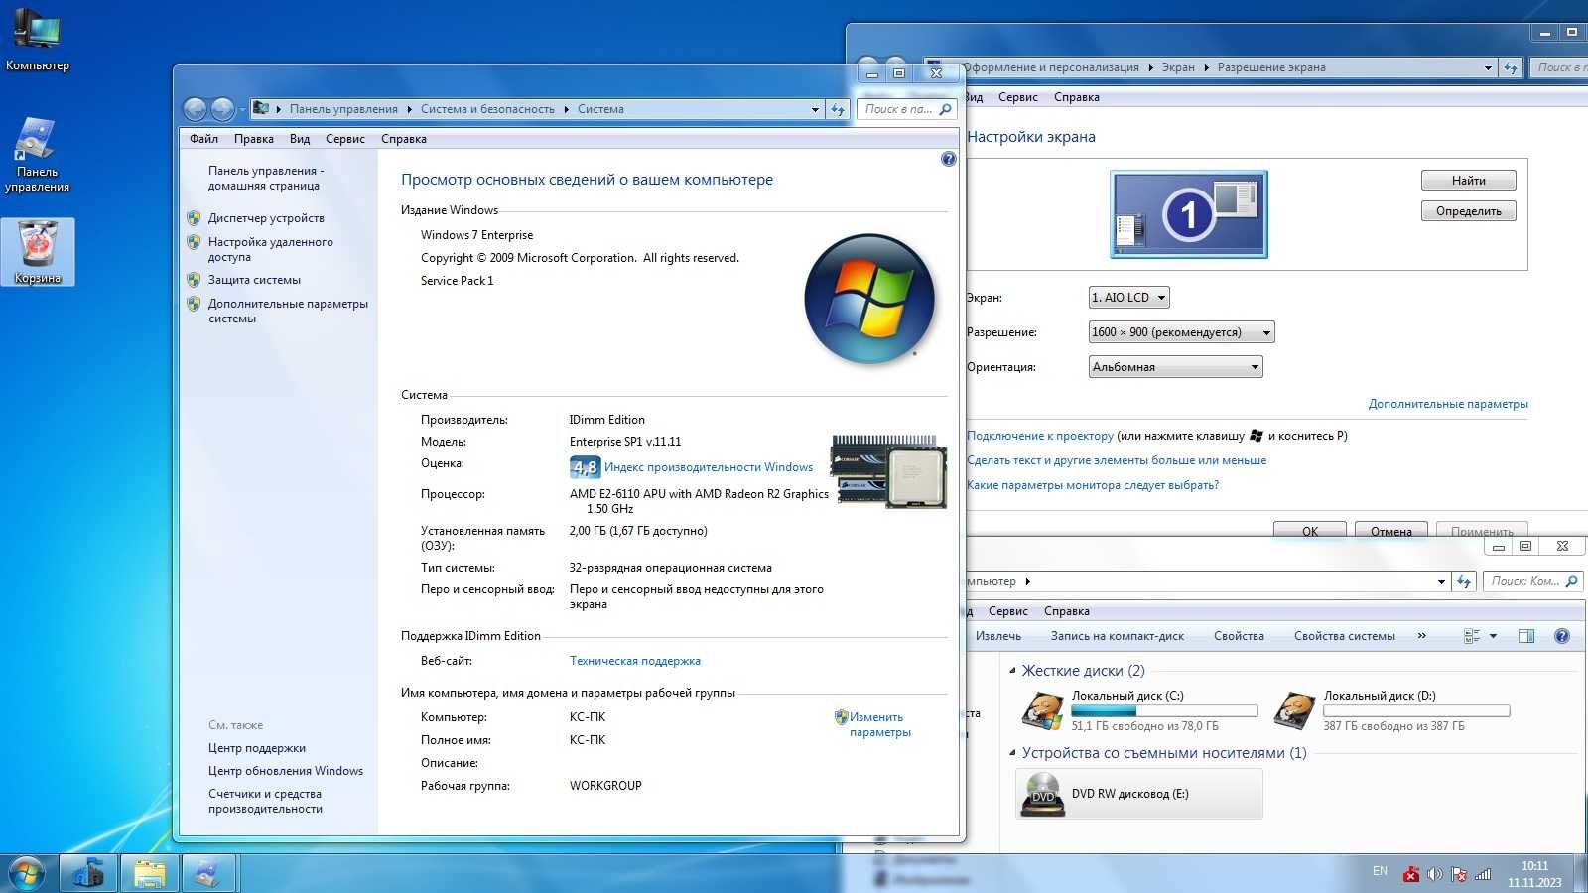The image size is (1588, 893).
Task: Click disk C: free space bar
Action: click(x=1164, y=711)
